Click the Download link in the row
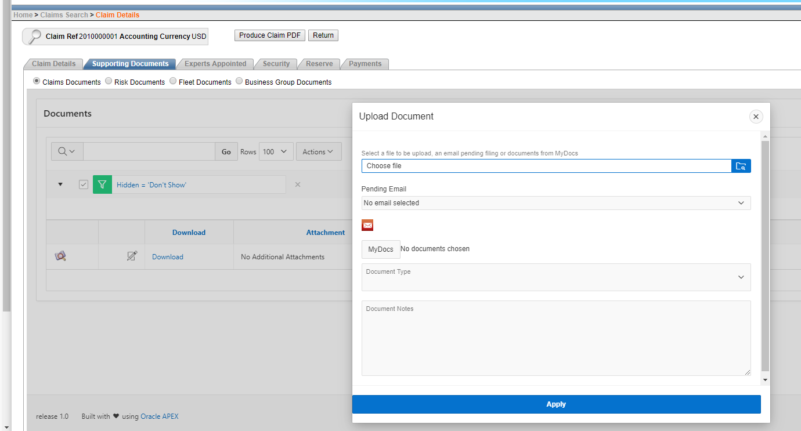Viewport: 801px width, 431px height. pyautogui.click(x=168, y=257)
